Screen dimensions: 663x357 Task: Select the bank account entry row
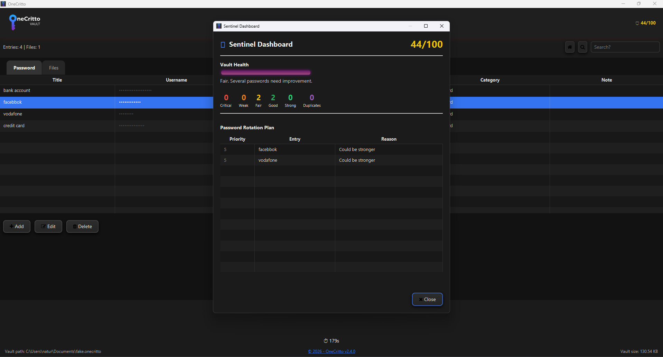[x=57, y=91]
